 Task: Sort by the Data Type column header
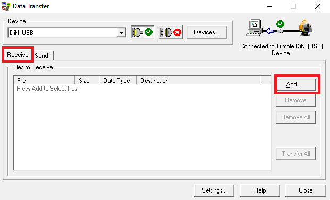(x=118, y=81)
